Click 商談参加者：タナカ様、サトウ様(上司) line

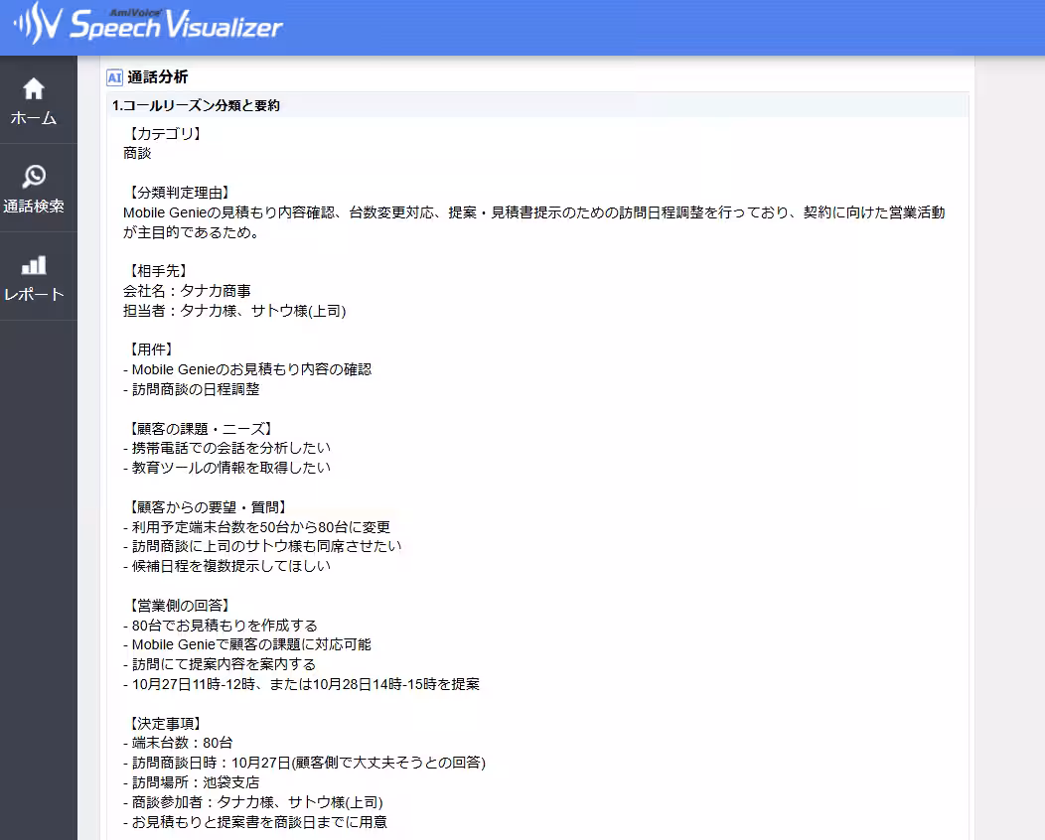coord(253,802)
